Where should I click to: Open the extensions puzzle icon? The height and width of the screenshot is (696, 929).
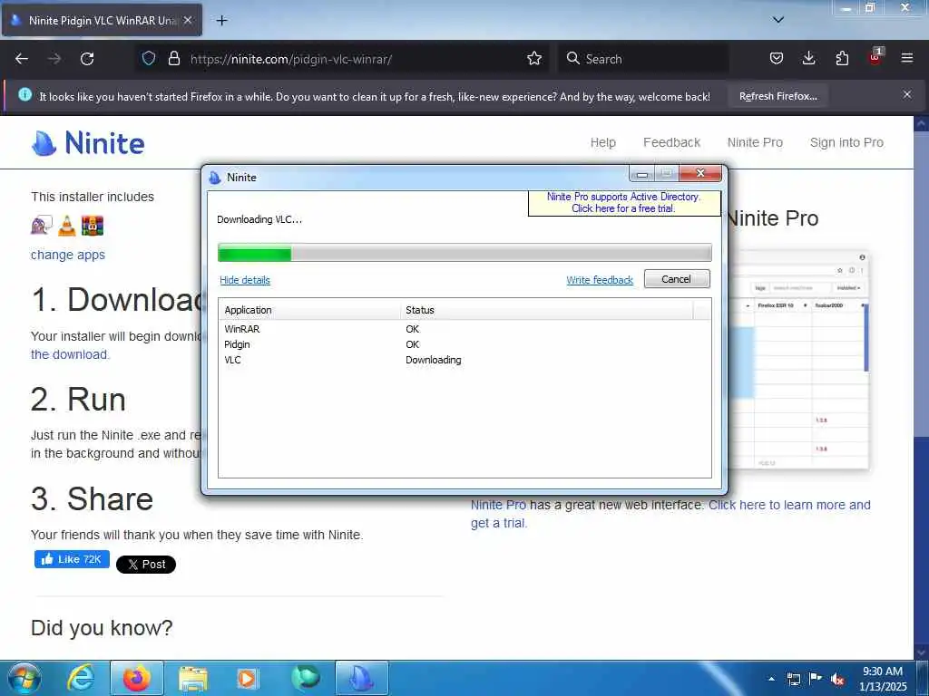point(842,58)
